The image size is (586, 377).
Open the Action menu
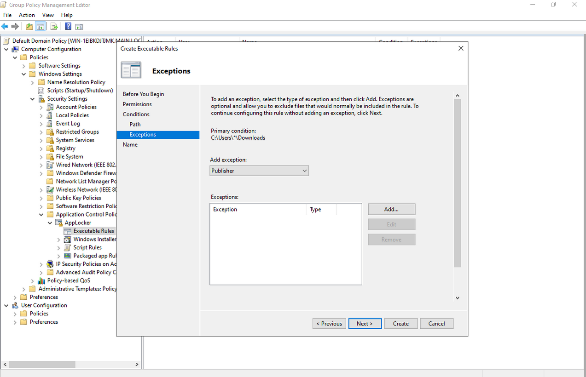(27, 15)
